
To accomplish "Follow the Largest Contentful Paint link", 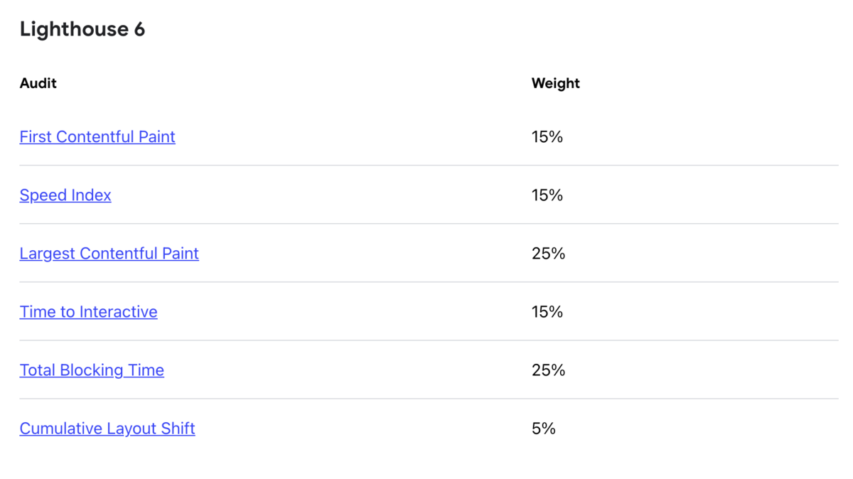I will click(109, 254).
